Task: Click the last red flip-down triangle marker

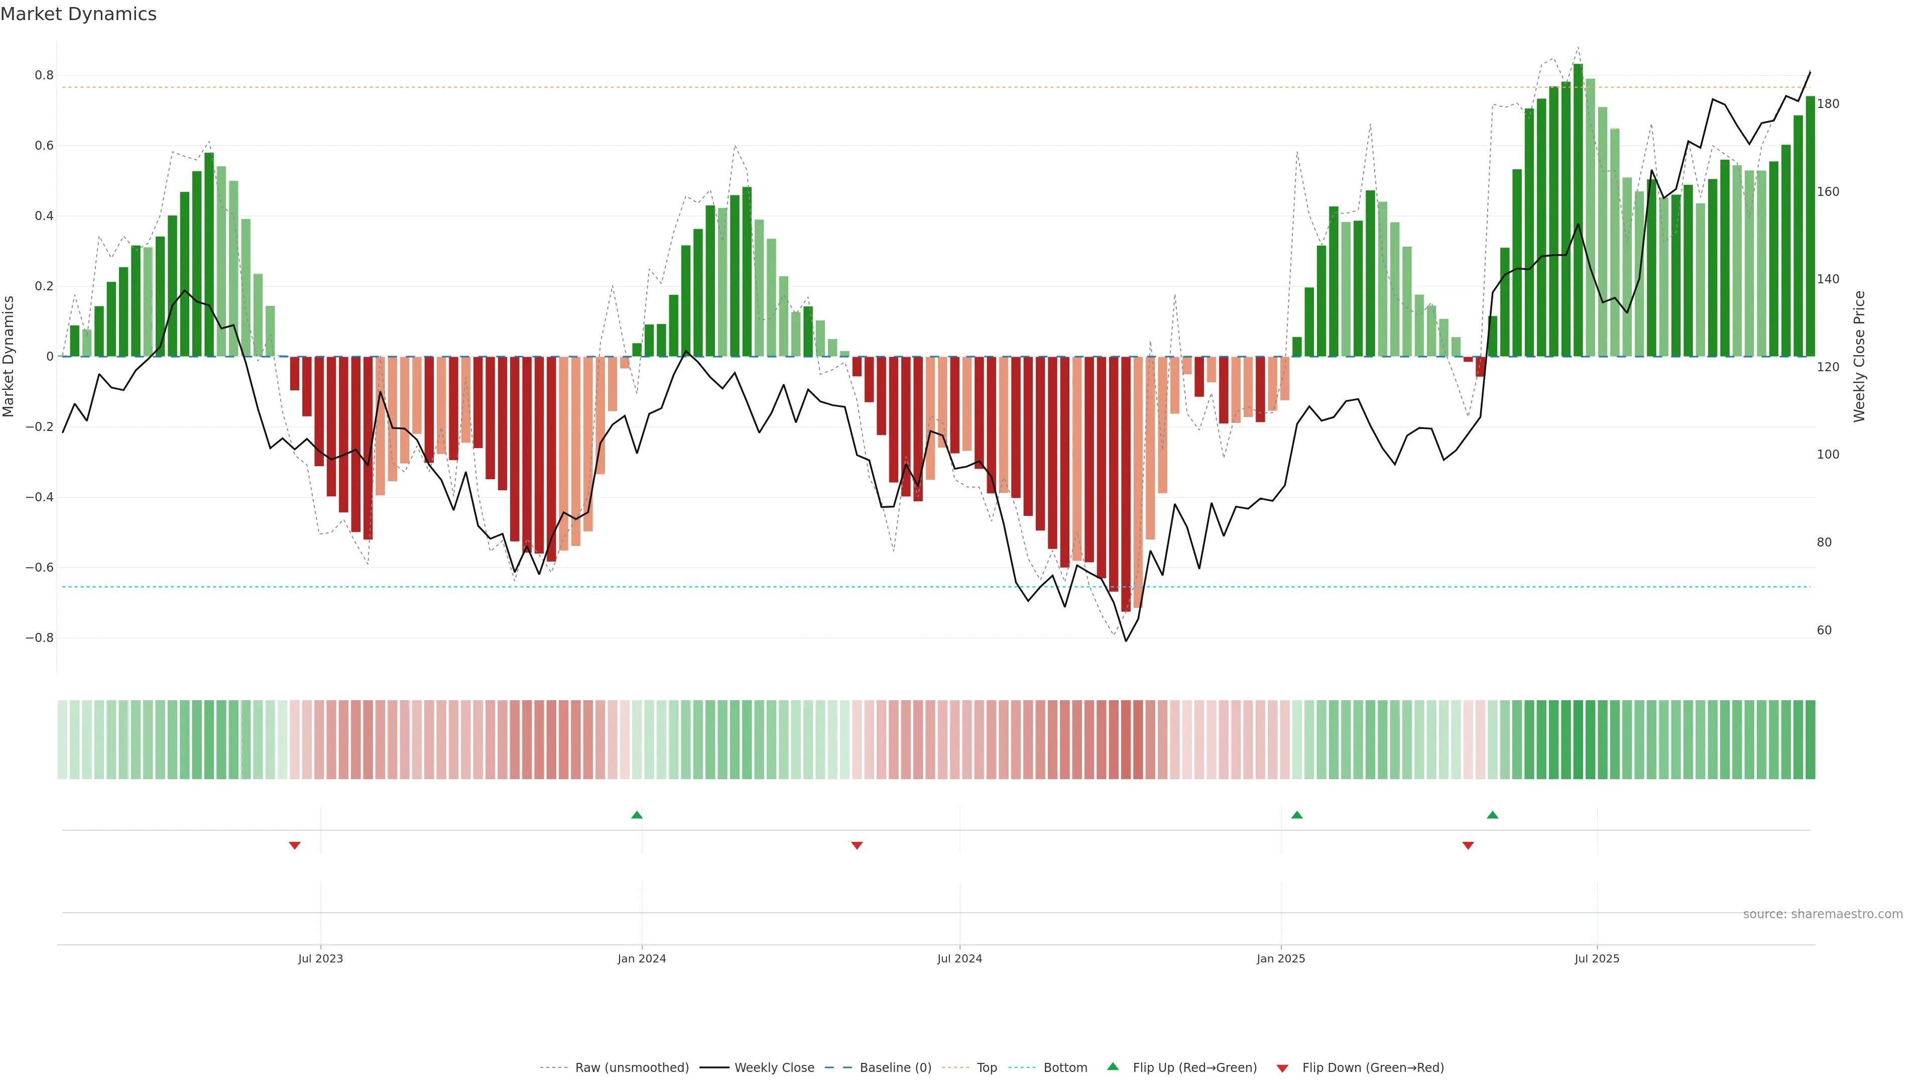Action: coord(1468,845)
